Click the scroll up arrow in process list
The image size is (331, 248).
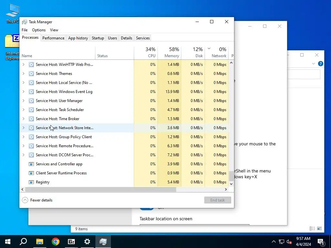tap(231, 63)
